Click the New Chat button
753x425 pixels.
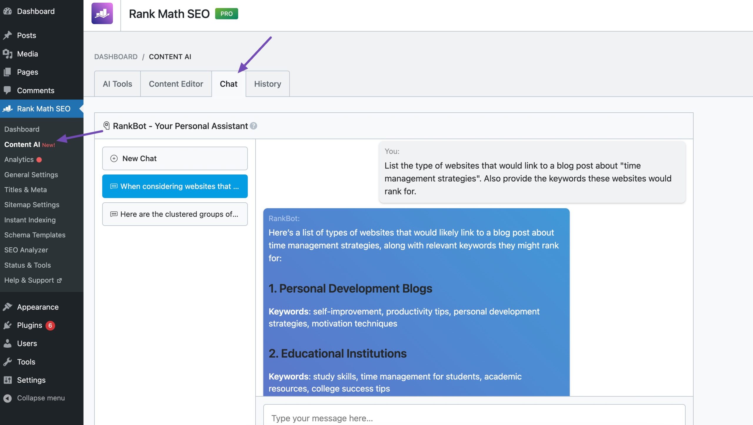coord(175,158)
